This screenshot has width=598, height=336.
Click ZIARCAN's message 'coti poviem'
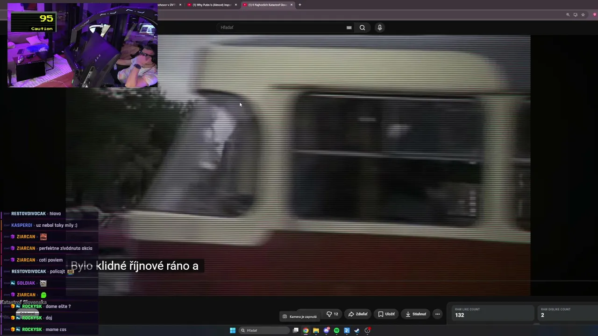tap(50, 260)
